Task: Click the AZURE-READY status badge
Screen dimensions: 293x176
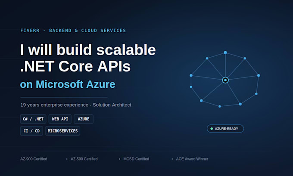Action: point(225,129)
